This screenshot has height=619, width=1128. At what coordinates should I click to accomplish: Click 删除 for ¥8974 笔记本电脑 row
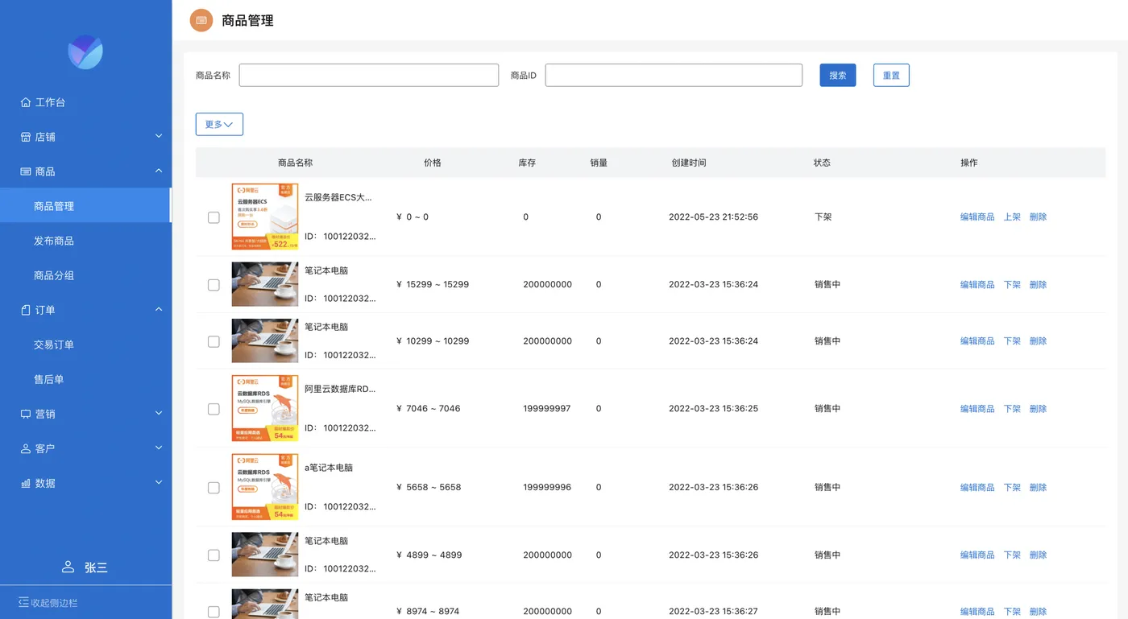(1038, 612)
